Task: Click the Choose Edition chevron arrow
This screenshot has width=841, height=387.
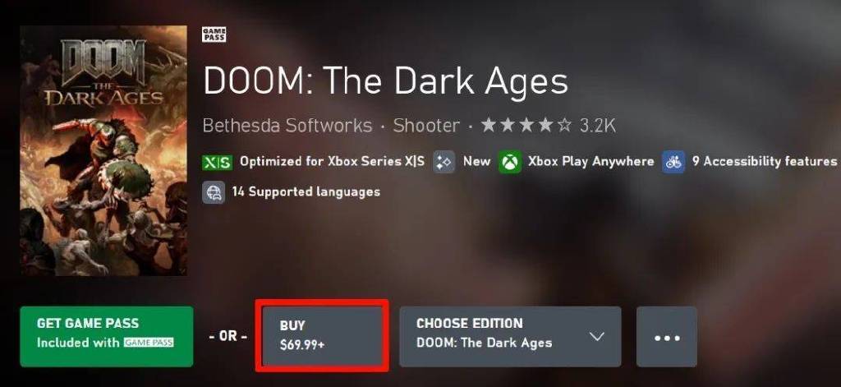Action: 597,337
